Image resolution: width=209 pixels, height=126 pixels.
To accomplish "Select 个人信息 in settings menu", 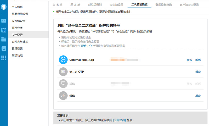I will pos(17,7).
